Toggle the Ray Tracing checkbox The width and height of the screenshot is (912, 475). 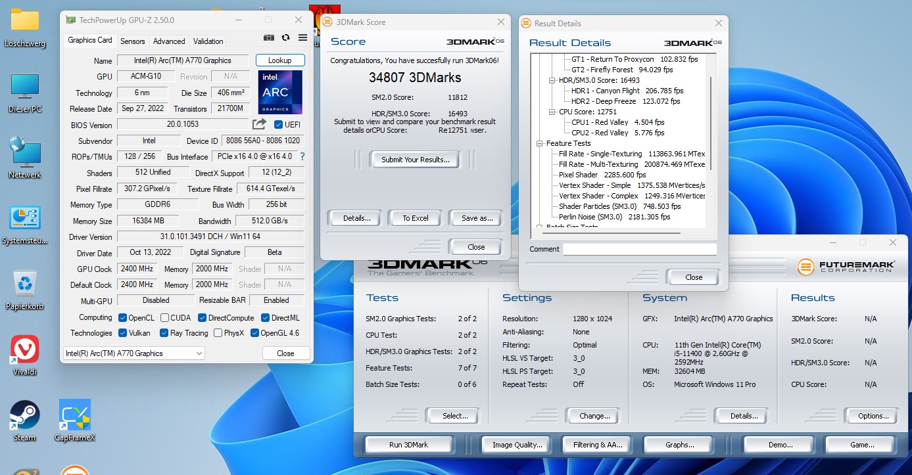(164, 333)
